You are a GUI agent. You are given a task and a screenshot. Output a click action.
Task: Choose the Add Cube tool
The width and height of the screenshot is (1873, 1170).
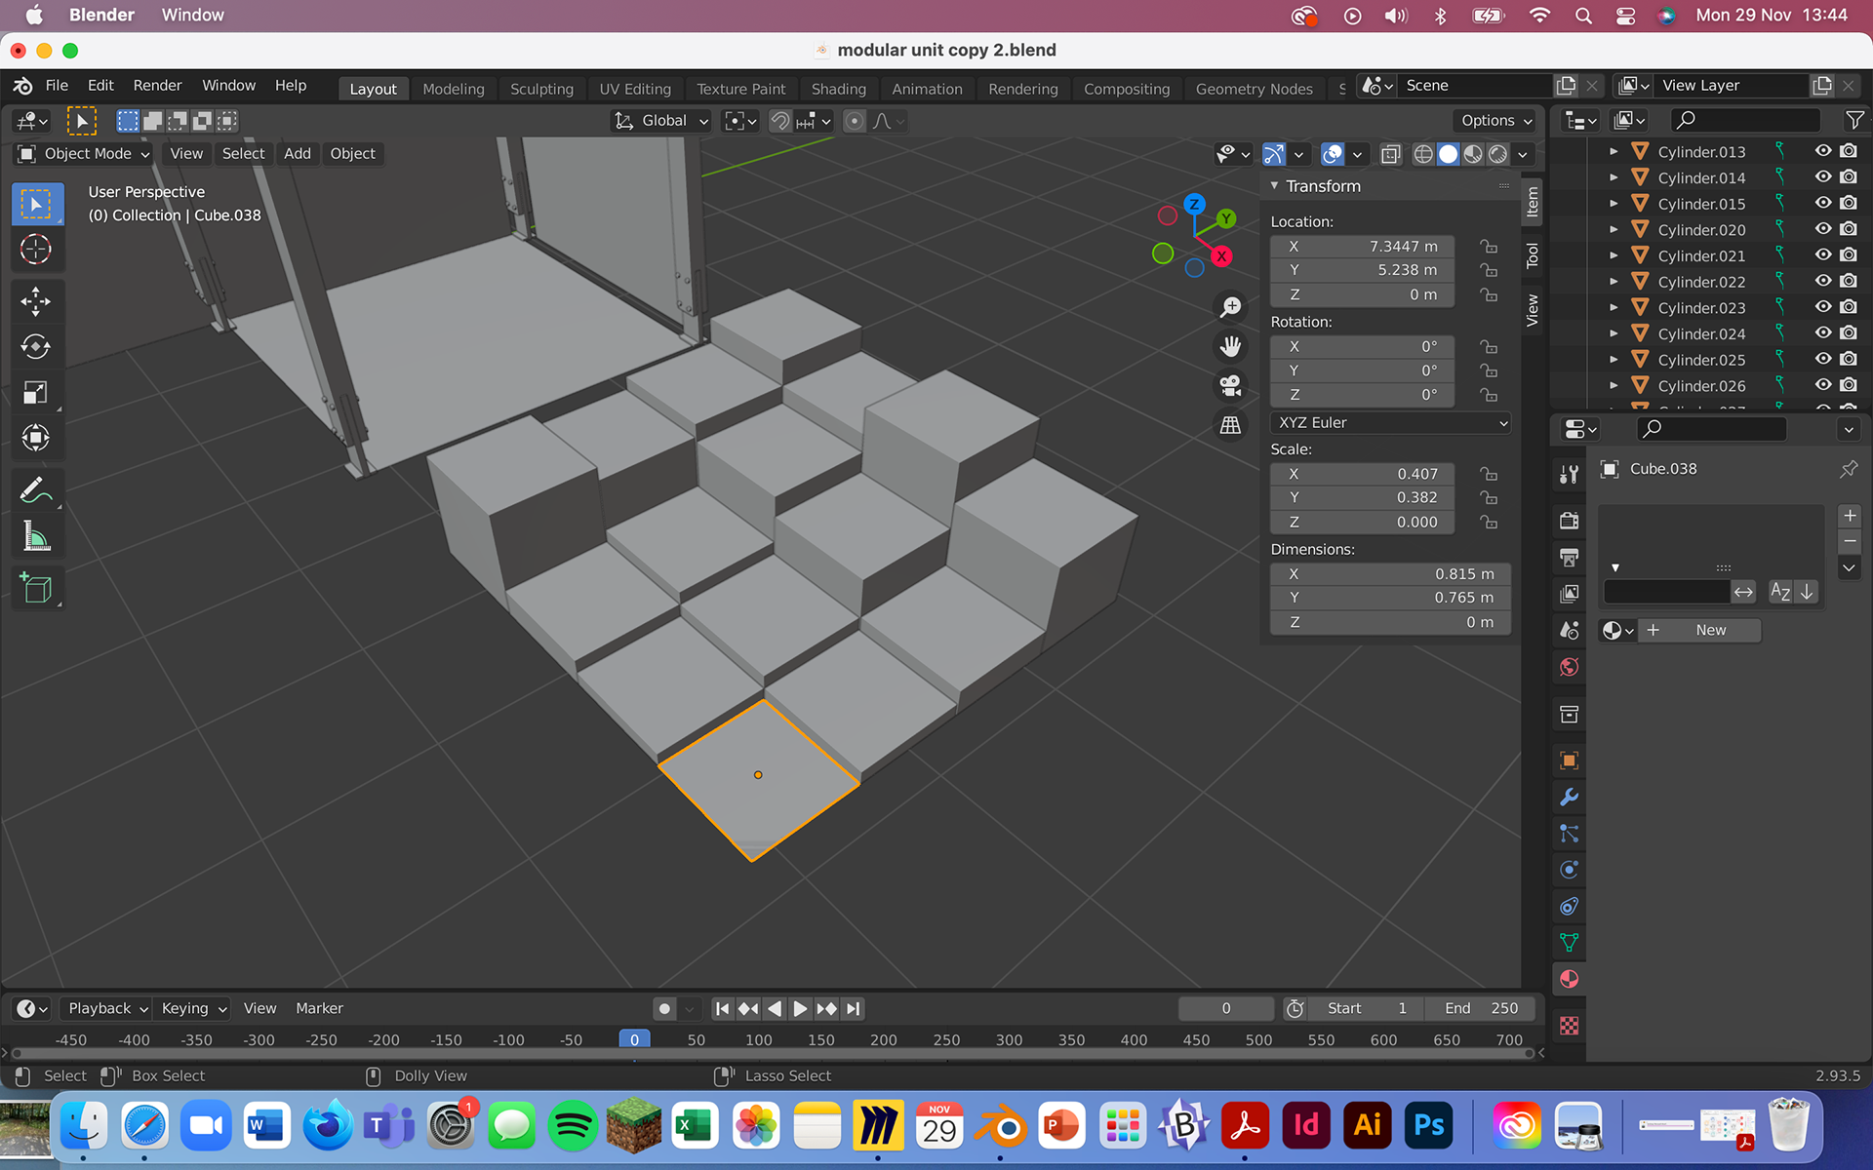36,588
